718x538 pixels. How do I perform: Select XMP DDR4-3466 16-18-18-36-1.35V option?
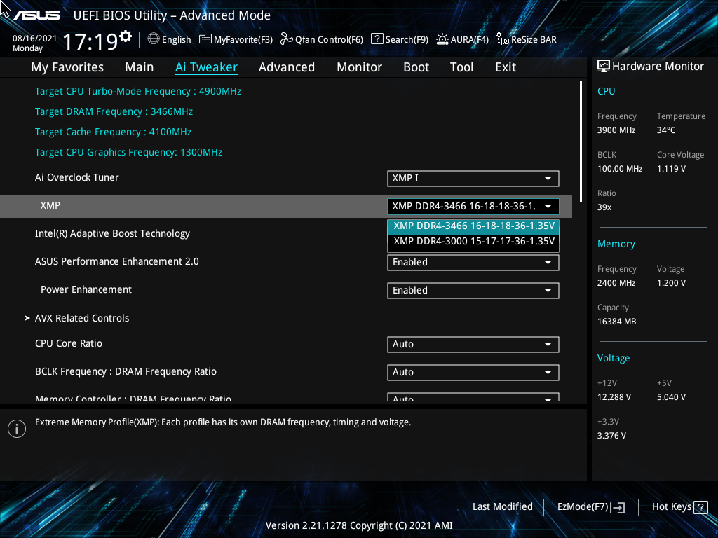coord(473,226)
